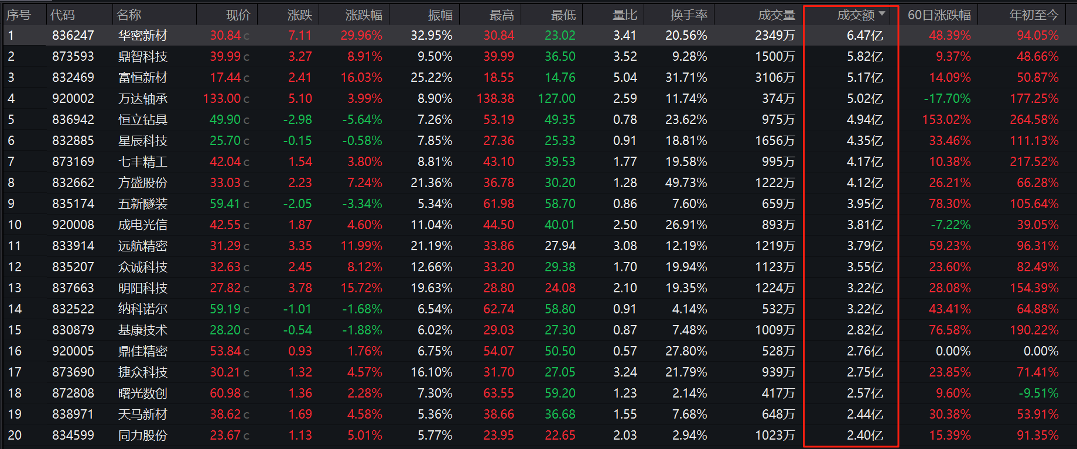Sort by 60日涨跌幅 column header
This screenshot has width=1077, height=449.
[939, 15]
